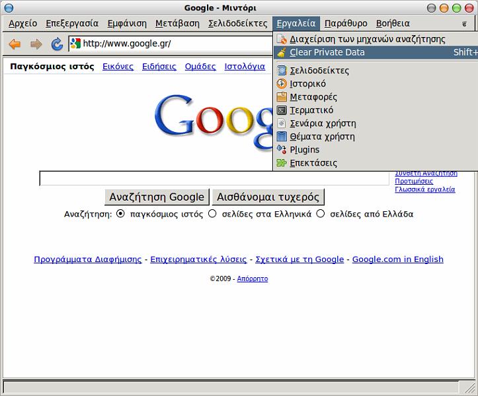Image resolution: width=478 pixels, height=396 pixels.
Task: Click the Ιστορικό clock icon
Action: coord(282,83)
